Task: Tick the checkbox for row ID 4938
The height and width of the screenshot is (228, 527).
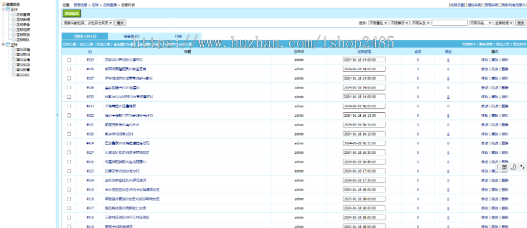Action: pyautogui.click(x=69, y=69)
